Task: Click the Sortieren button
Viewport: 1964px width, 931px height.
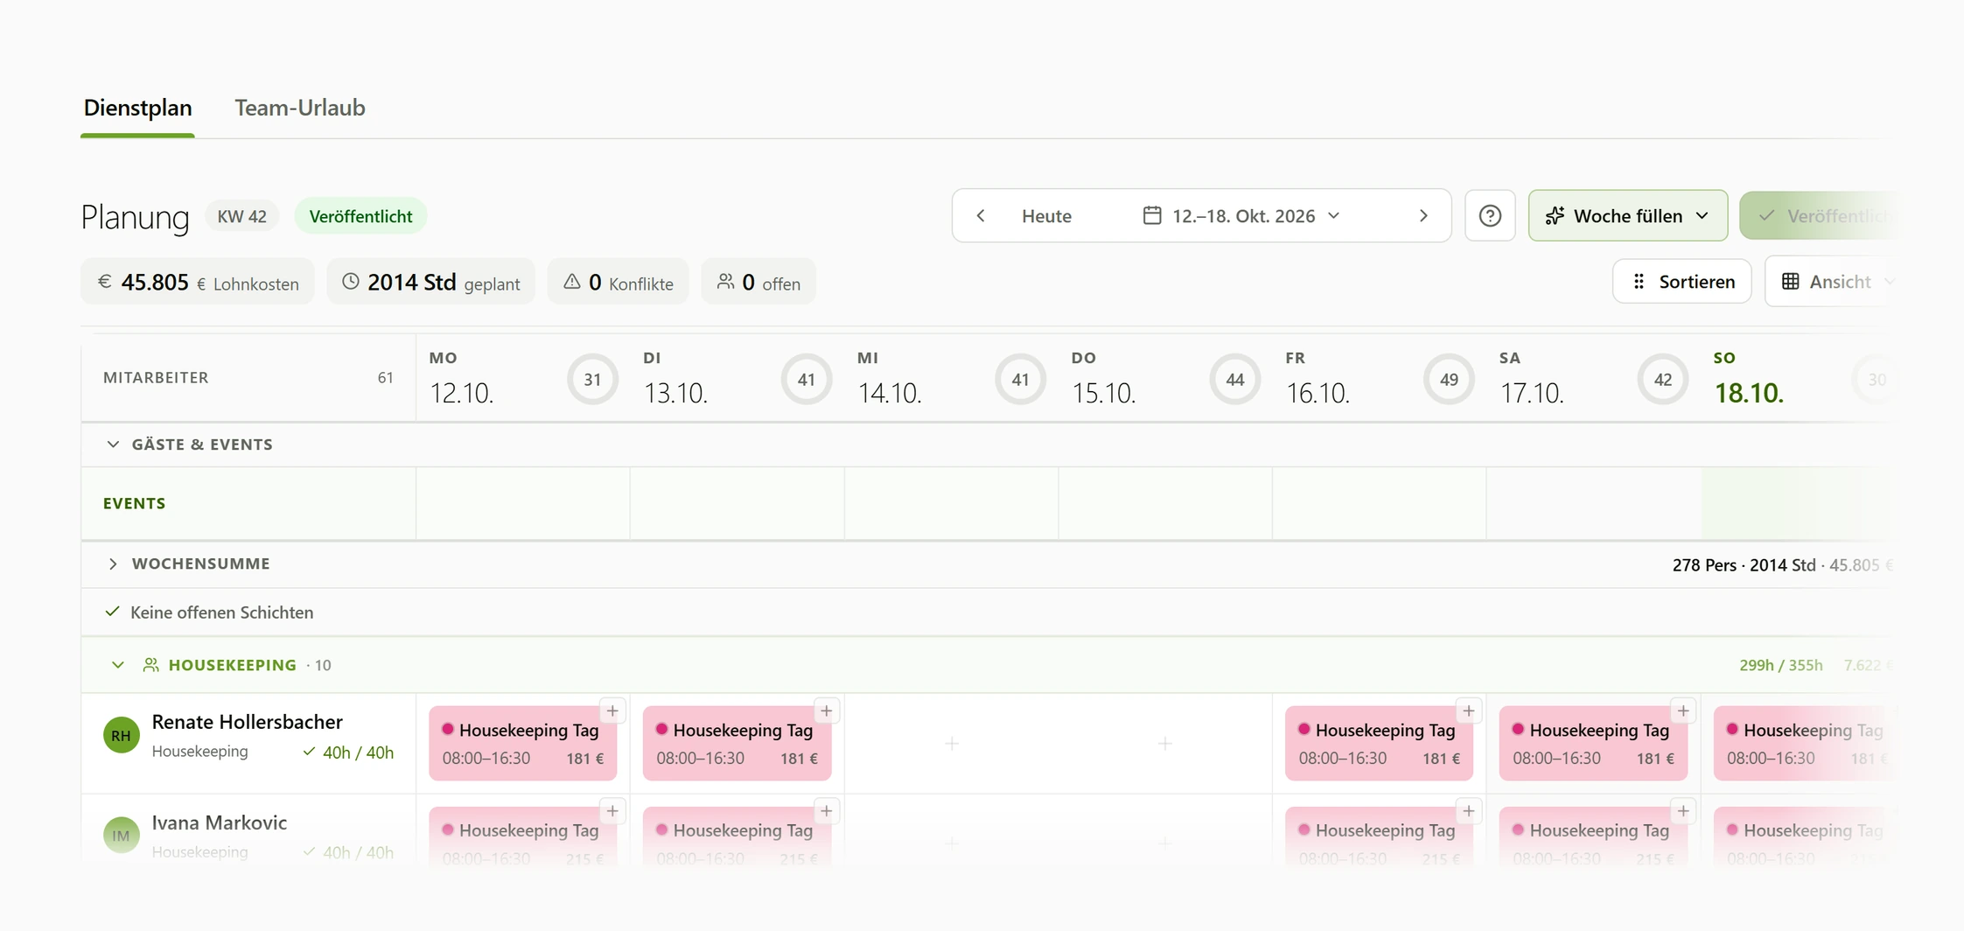Action: point(1681,282)
